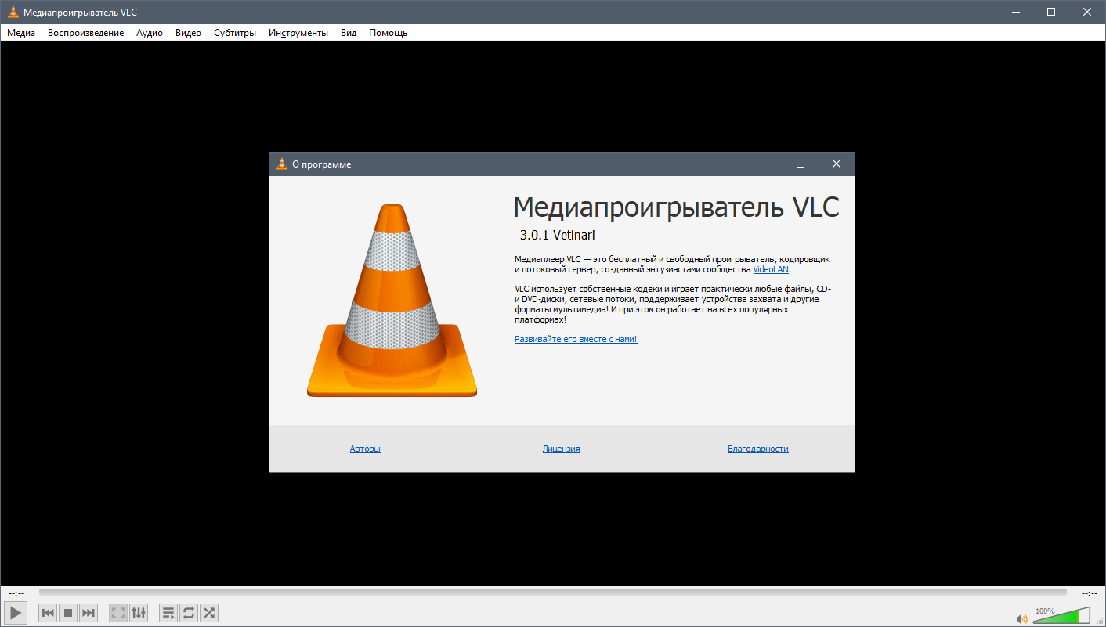Screen dimensions: 1106x627
Task: Open the Субтитры menu
Action: tap(235, 33)
